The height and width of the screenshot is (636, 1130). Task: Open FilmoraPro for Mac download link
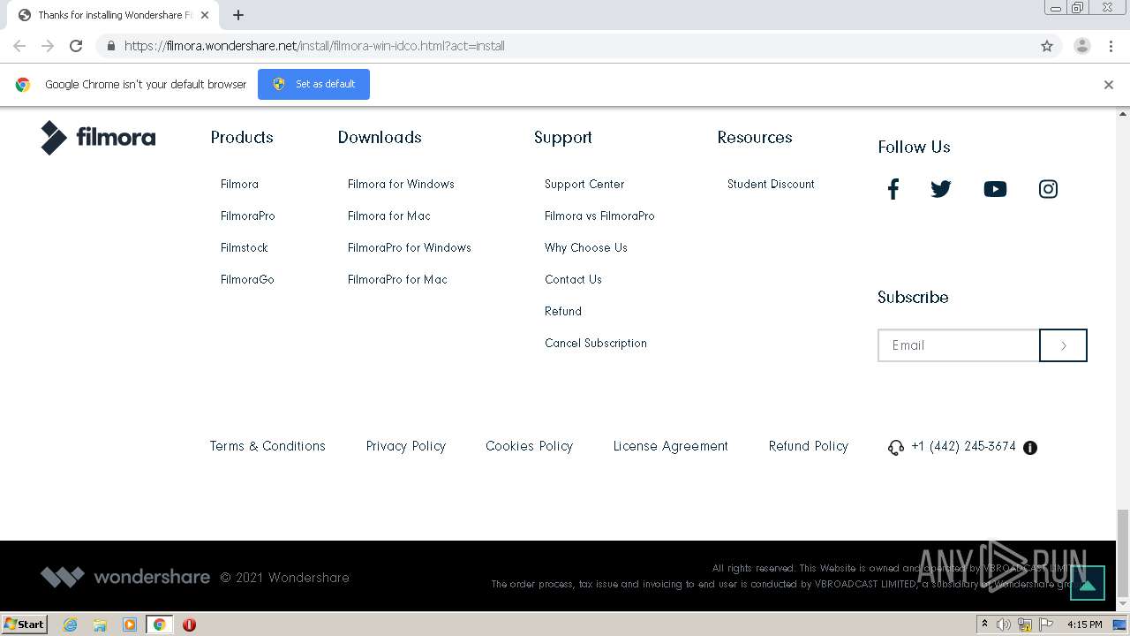tap(397, 280)
